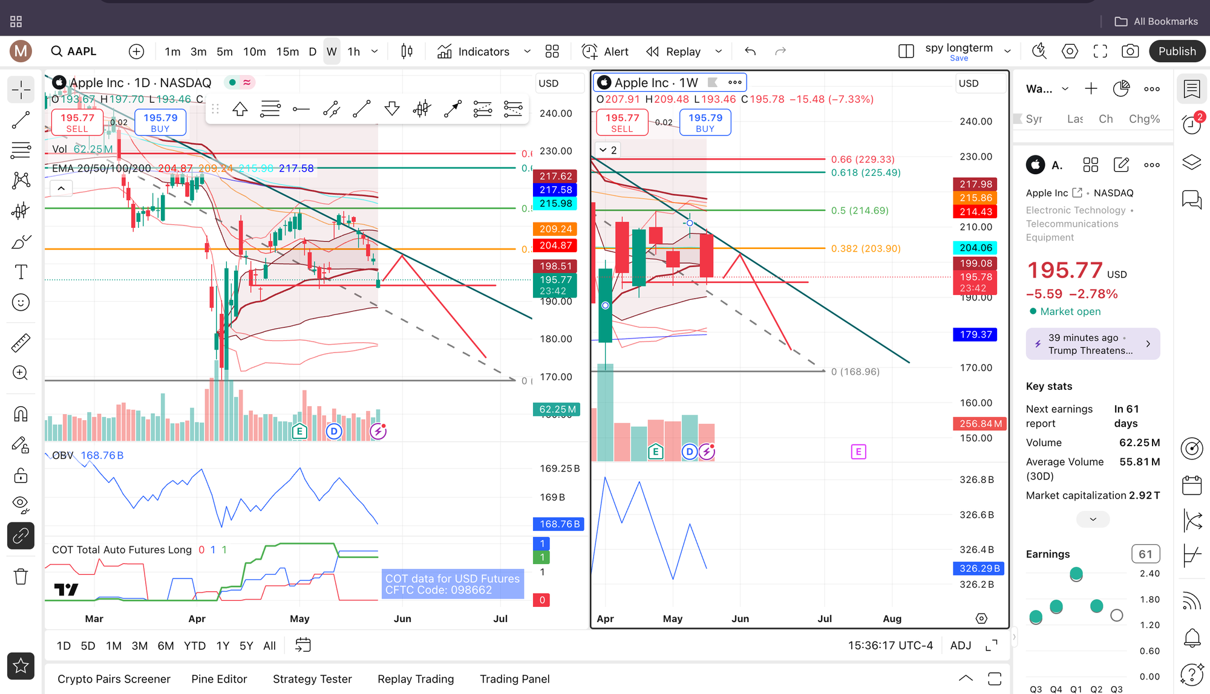Select the crosshair cursor tool

(21, 89)
